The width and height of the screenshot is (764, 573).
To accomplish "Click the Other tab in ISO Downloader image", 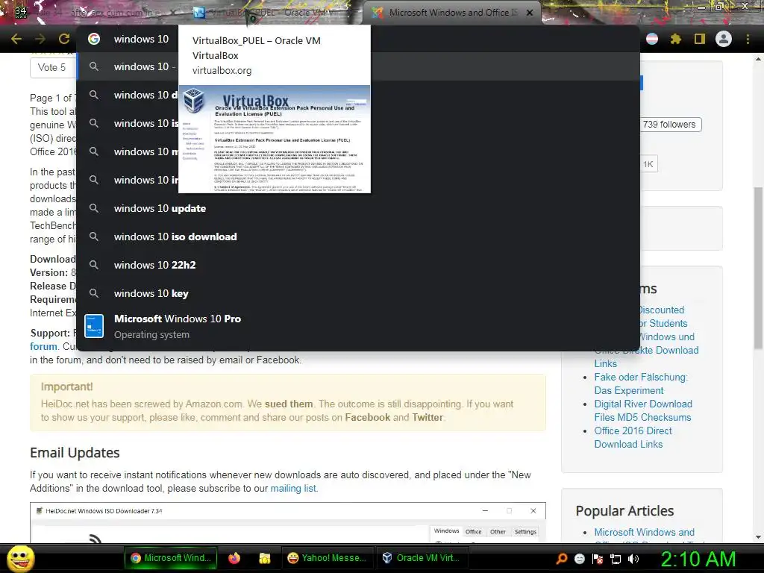I will click(498, 531).
